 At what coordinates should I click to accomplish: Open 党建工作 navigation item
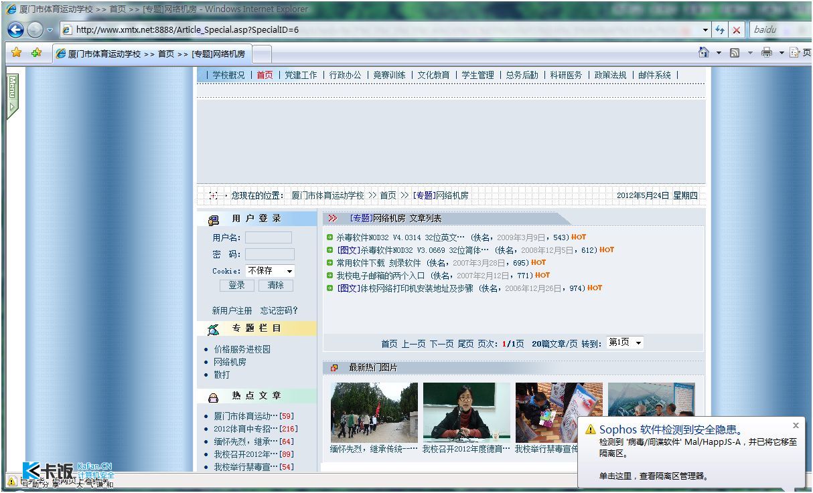[301, 75]
